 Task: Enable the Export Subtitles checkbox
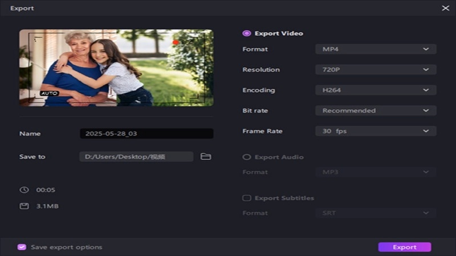[247, 198]
